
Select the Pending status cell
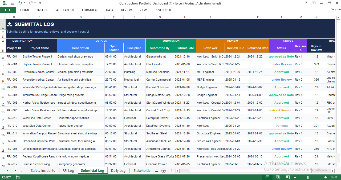[282, 126]
